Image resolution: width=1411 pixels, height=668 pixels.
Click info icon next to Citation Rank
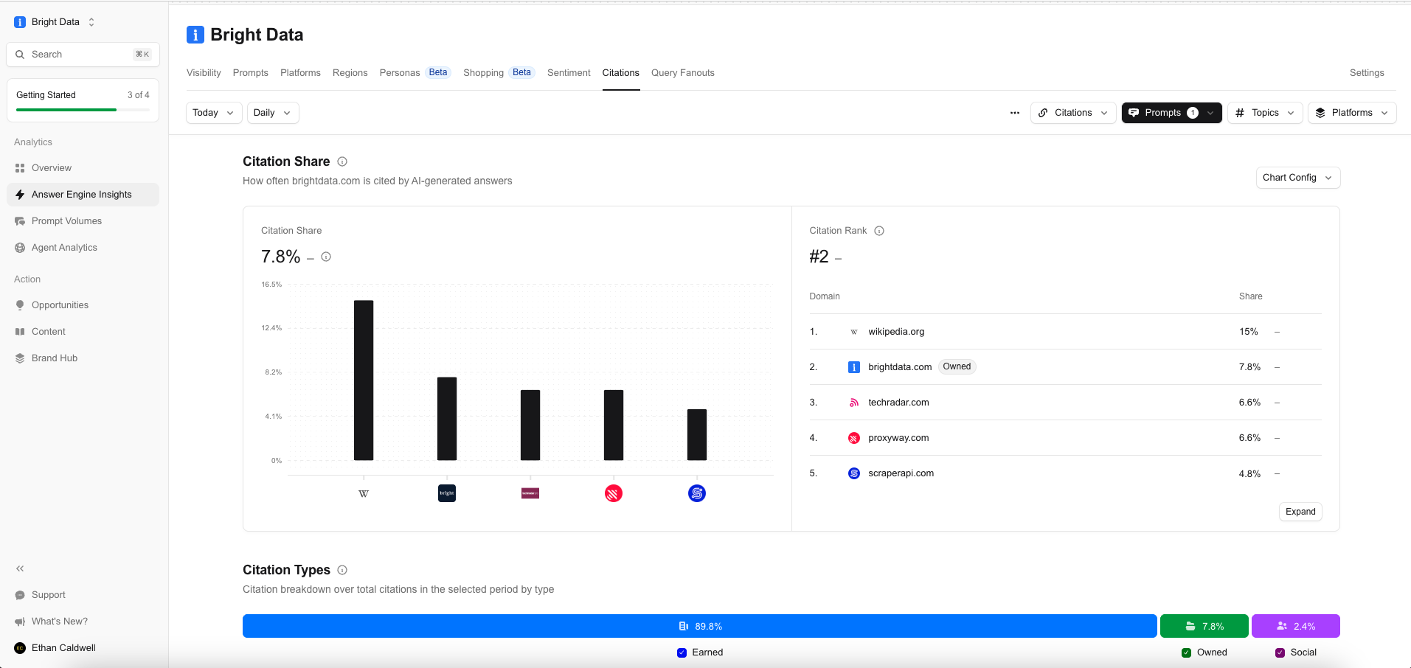879,231
